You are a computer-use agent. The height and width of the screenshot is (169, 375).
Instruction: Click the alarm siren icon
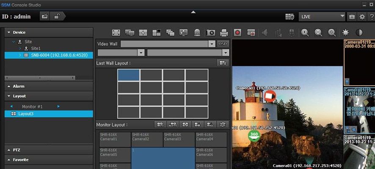pyautogui.click(x=197, y=33)
